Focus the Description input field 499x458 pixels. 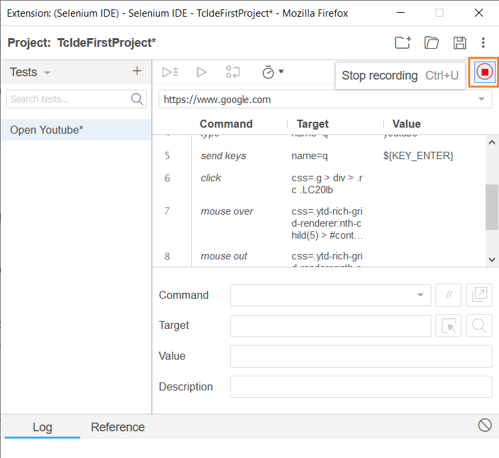[x=361, y=386]
